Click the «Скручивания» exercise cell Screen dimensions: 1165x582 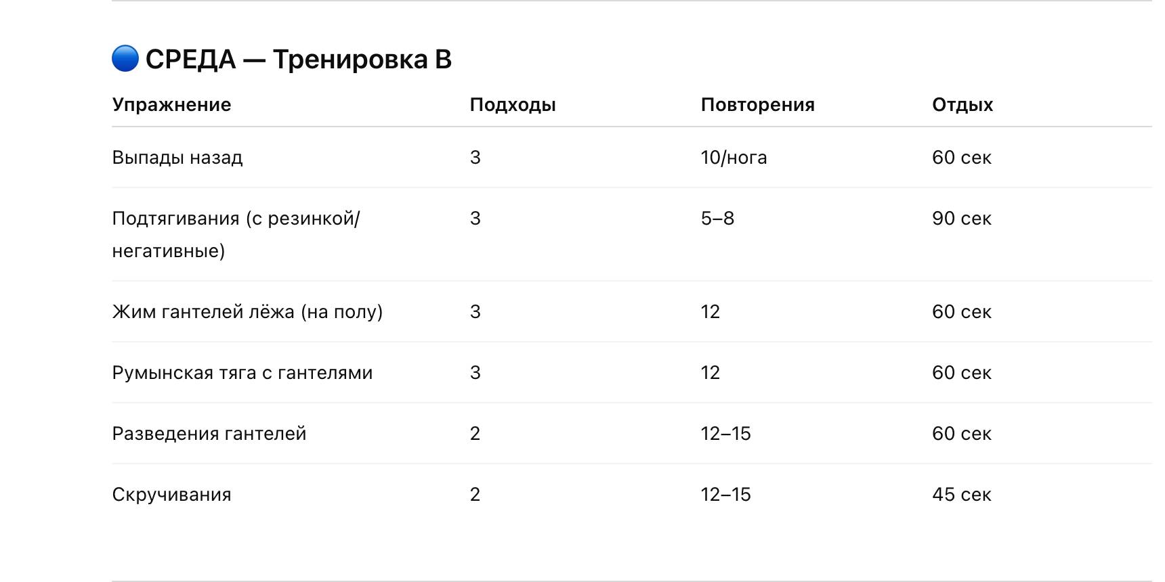coord(171,495)
